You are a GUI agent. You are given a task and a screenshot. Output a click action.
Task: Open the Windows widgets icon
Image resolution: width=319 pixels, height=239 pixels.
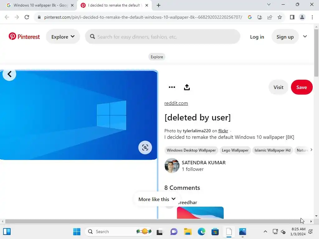click(x=7, y=232)
